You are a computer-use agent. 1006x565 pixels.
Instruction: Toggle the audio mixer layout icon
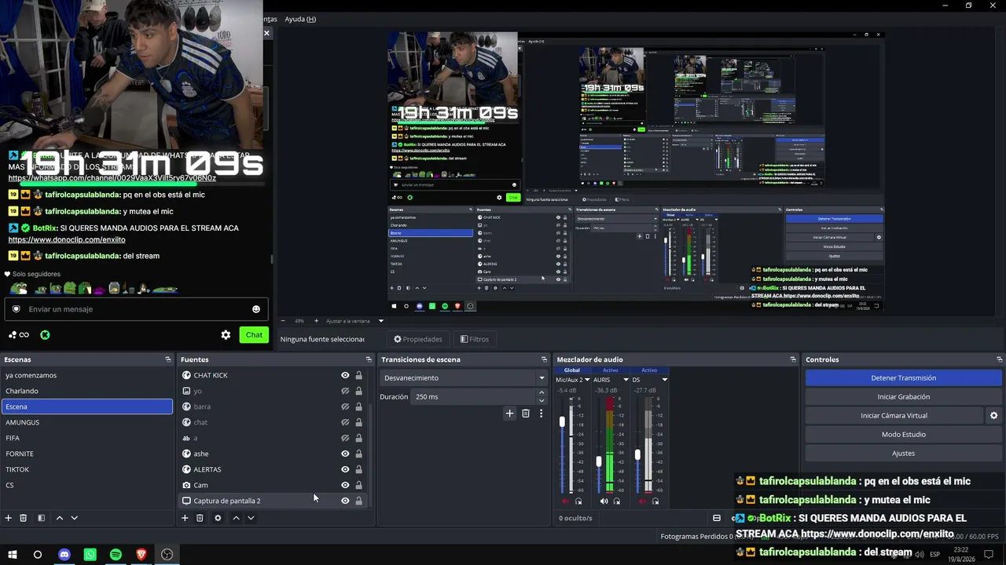pyautogui.click(x=716, y=518)
